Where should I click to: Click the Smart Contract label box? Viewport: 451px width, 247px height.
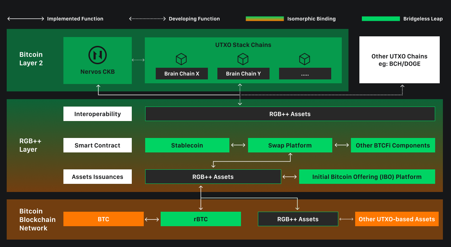(98, 145)
